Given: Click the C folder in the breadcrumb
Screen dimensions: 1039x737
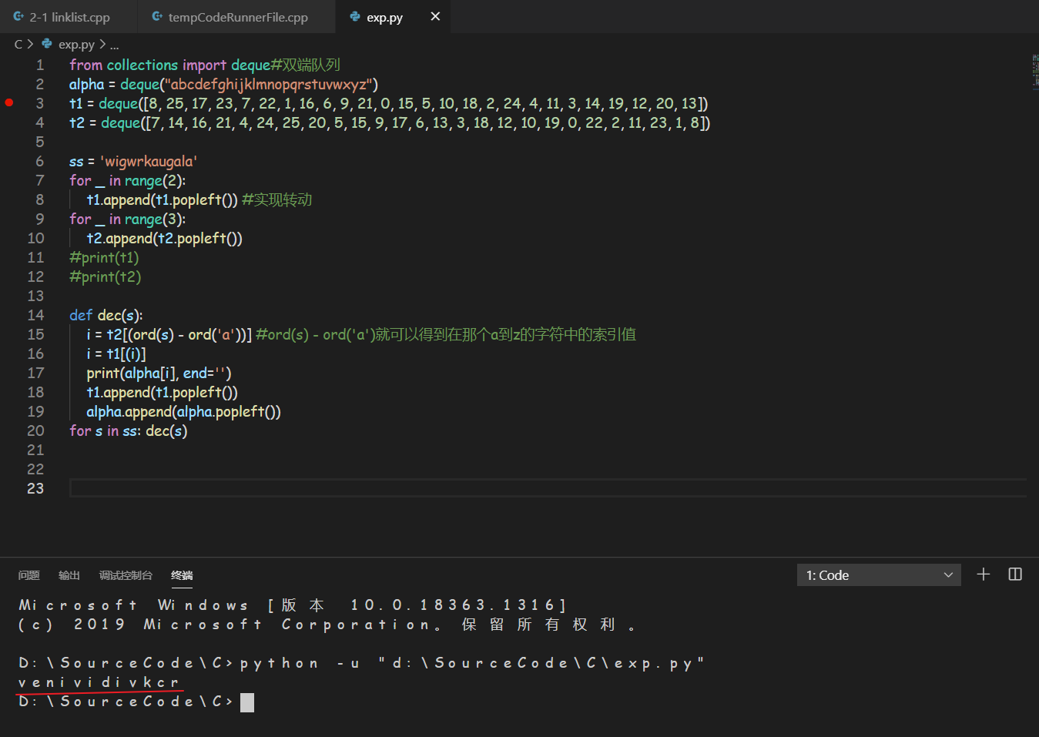Looking at the screenshot, I should pos(18,44).
